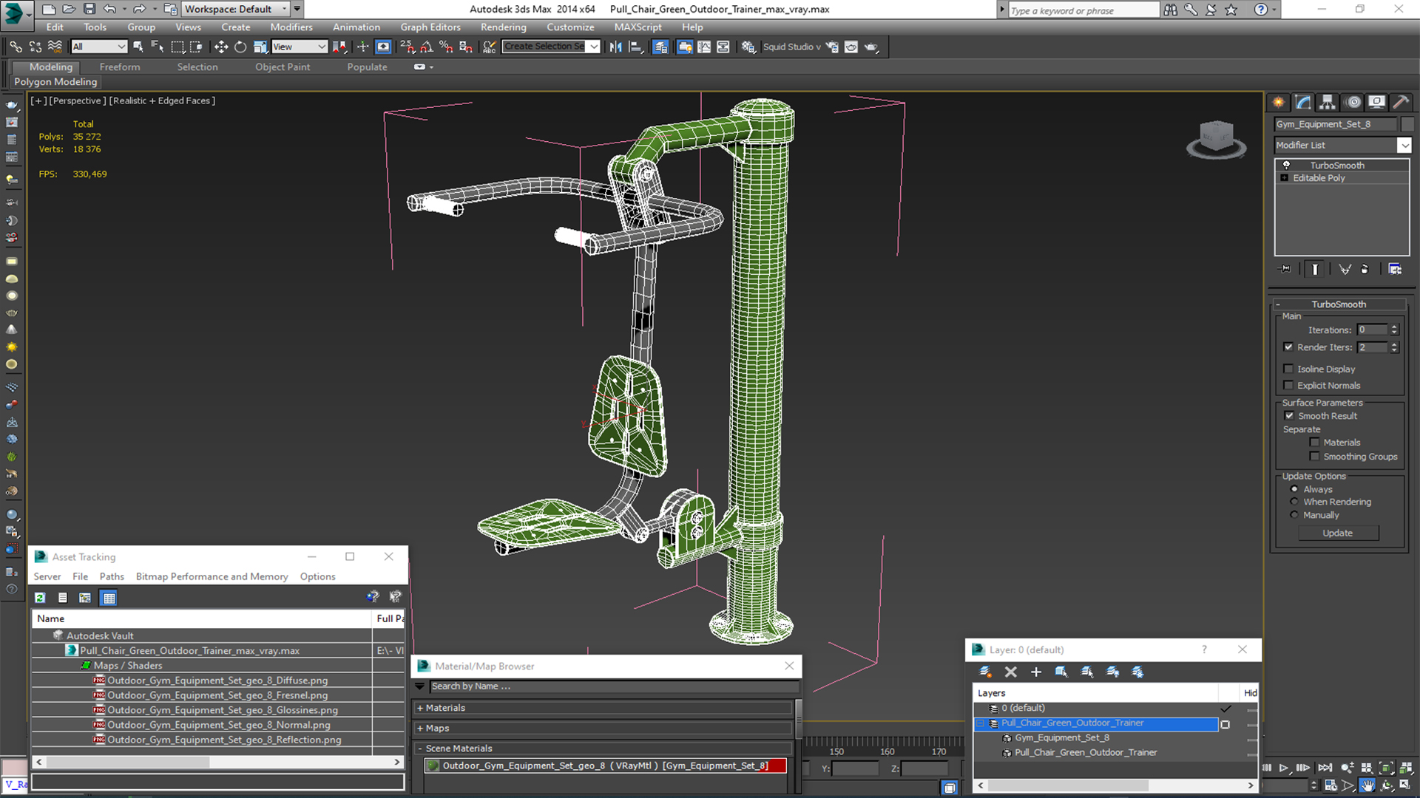1420x798 pixels.
Task: Open the Rendering menu
Action: [503, 27]
